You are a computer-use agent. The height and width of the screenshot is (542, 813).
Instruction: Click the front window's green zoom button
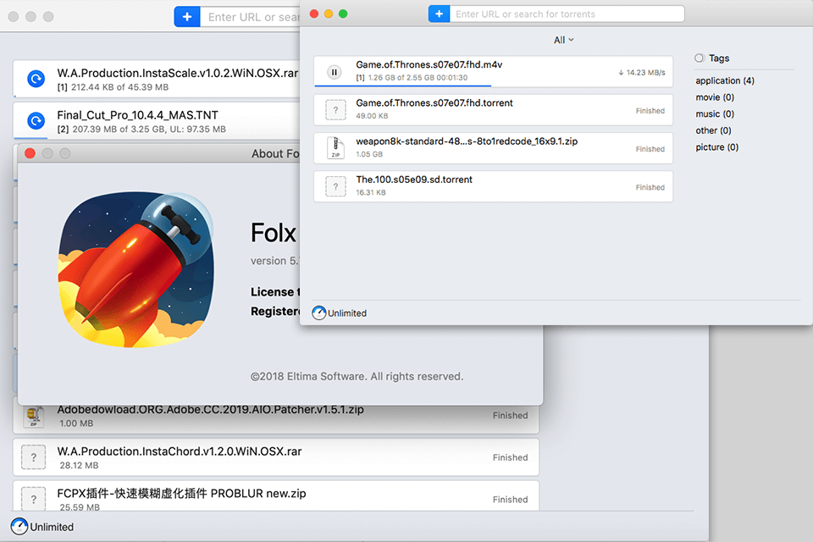click(x=343, y=14)
